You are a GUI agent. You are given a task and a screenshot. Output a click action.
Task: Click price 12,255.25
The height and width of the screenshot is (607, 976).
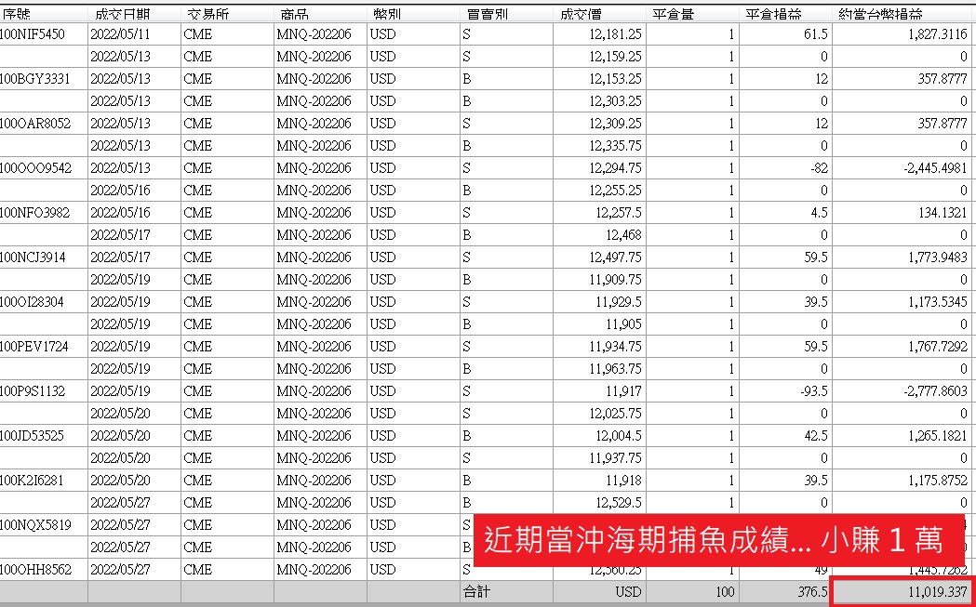click(615, 191)
